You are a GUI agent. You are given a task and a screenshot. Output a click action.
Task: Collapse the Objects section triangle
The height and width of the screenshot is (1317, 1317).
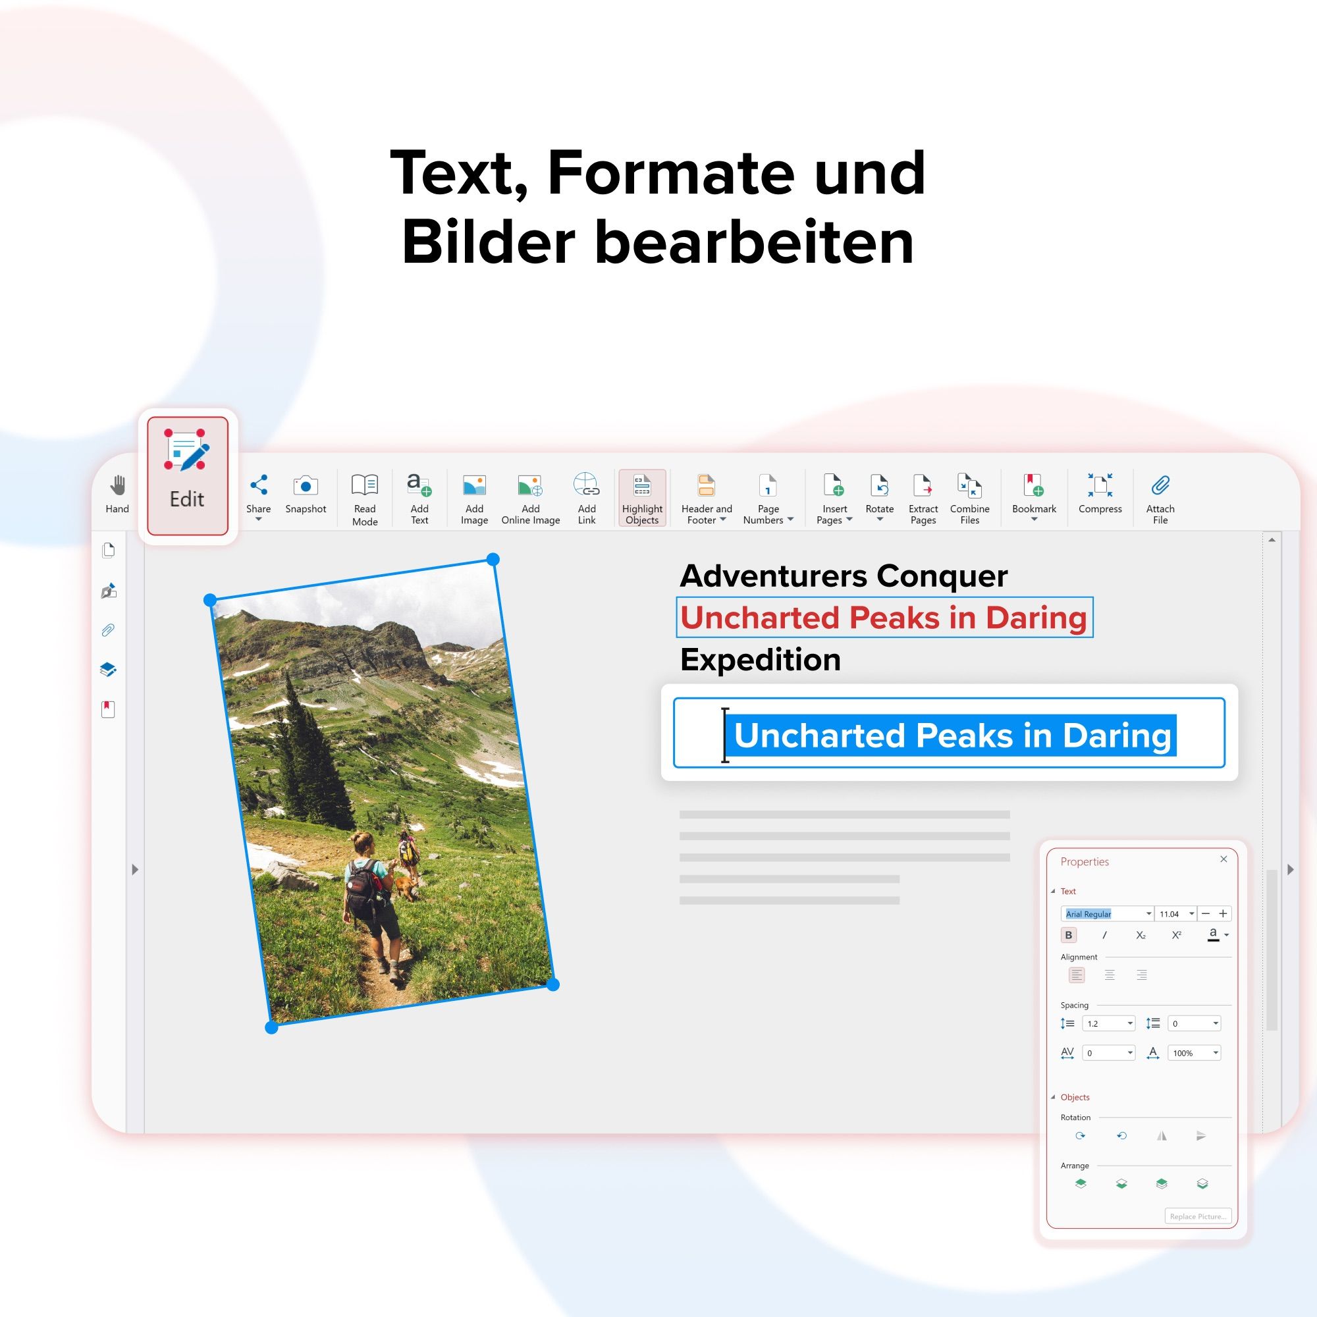[1053, 1097]
